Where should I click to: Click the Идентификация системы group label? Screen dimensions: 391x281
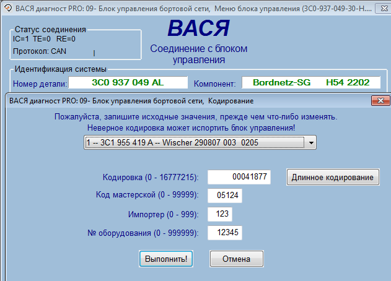pyautogui.click(x=61, y=69)
